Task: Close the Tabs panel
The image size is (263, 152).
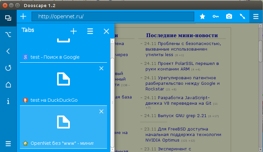Action: [x=106, y=32]
